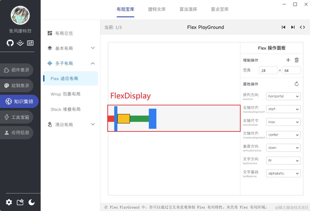
Task: Click the add child plus icon
Action: click(x=288, y=60)
